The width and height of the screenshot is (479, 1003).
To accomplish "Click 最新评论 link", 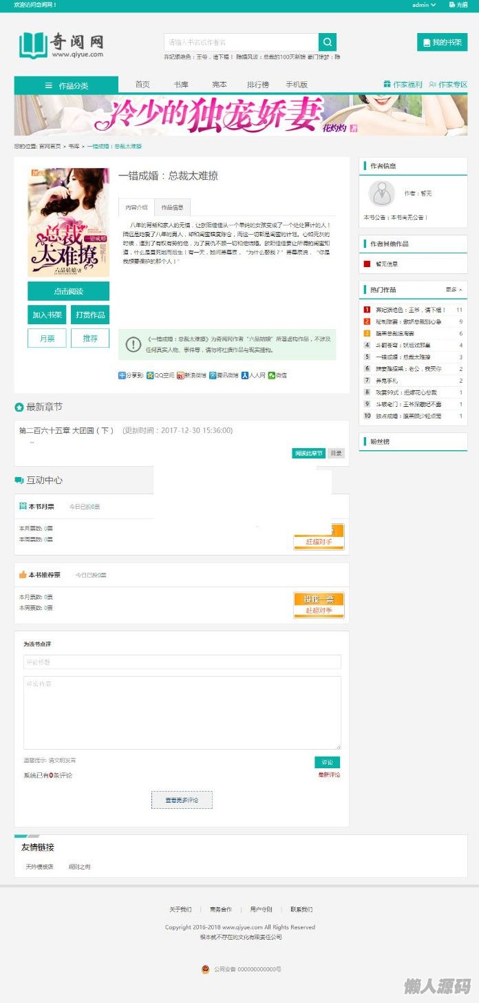I will pos(329,774).
